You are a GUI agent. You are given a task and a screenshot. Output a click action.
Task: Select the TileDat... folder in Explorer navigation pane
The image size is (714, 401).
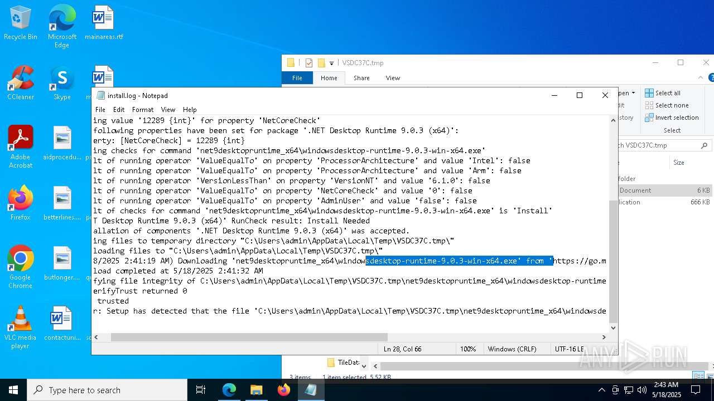pos(343,363)
